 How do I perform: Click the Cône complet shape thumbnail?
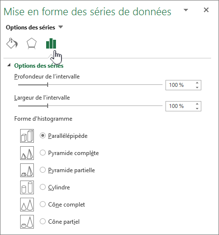(x=27, y=205)
